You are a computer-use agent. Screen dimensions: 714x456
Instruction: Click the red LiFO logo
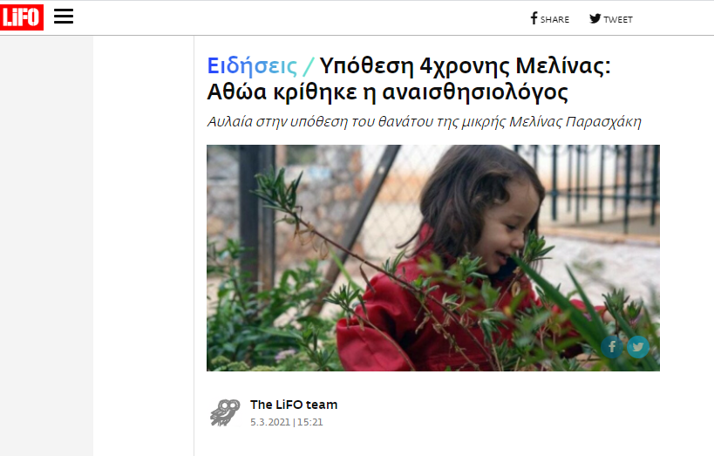coord(22,17)
